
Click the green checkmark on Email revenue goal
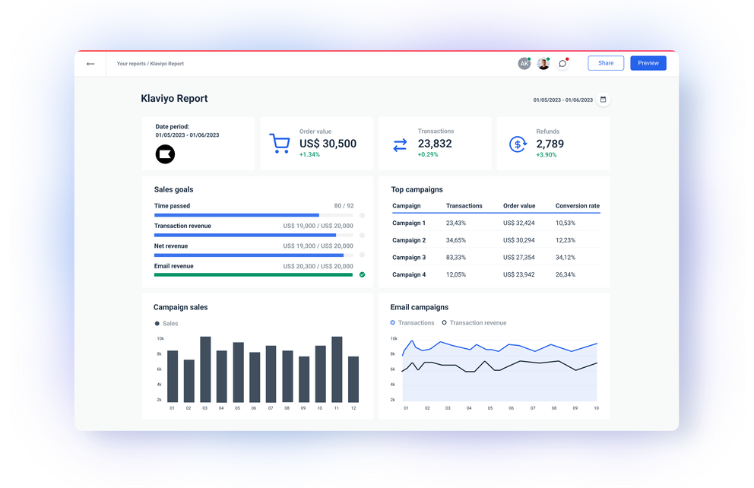363,274
